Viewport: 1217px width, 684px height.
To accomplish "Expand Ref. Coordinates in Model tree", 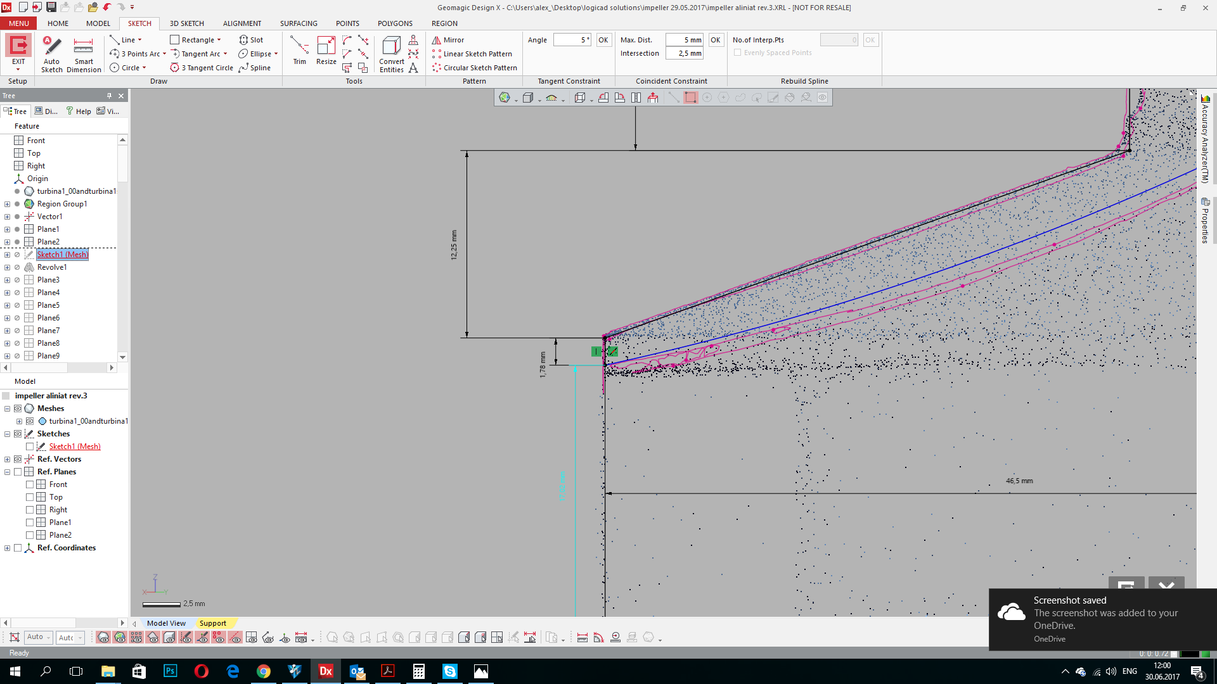I will point(7,548).
